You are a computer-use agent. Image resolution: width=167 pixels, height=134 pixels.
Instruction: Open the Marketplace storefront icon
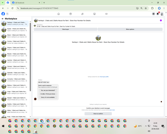pos(95,14)
